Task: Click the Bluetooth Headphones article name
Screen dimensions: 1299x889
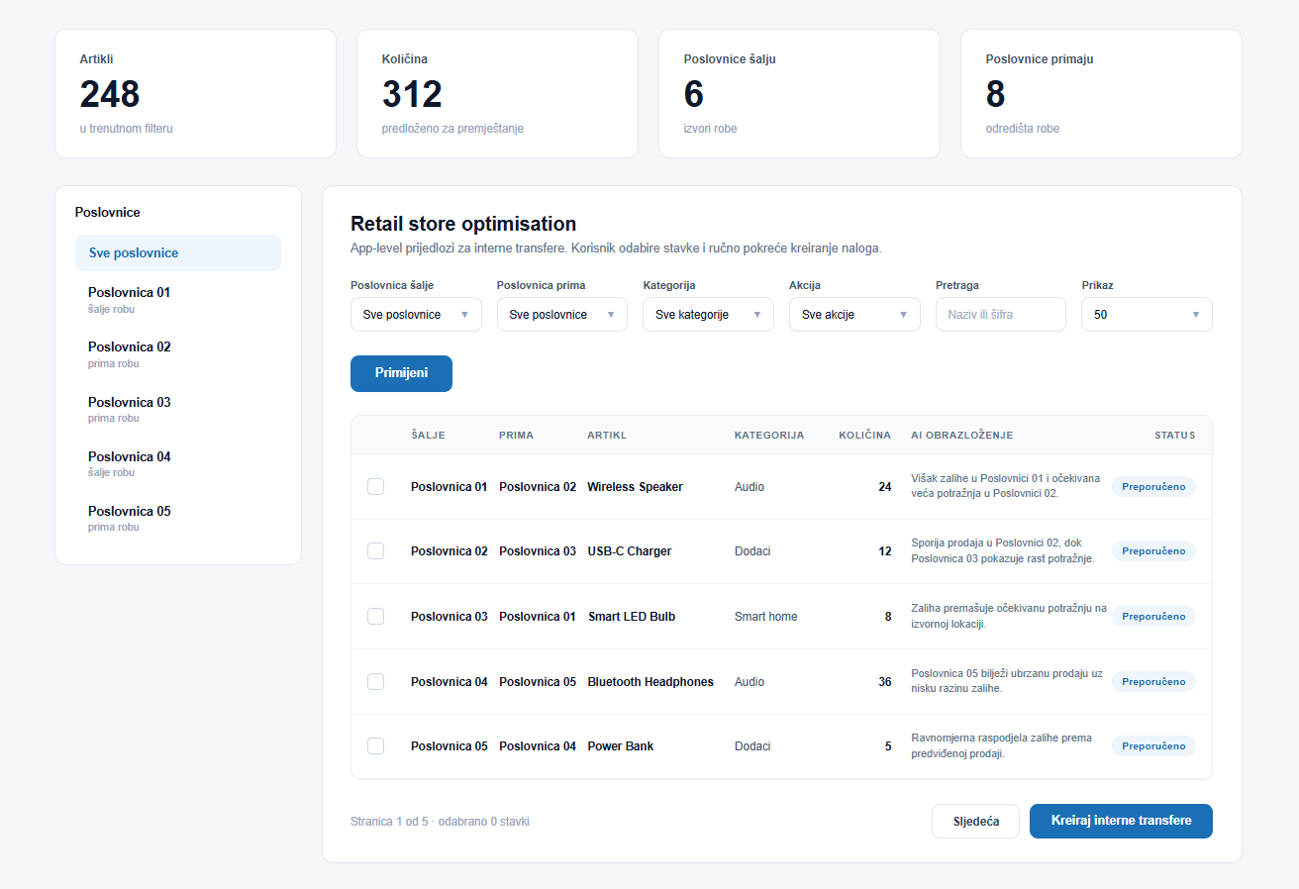Action: tap(650, 681)
